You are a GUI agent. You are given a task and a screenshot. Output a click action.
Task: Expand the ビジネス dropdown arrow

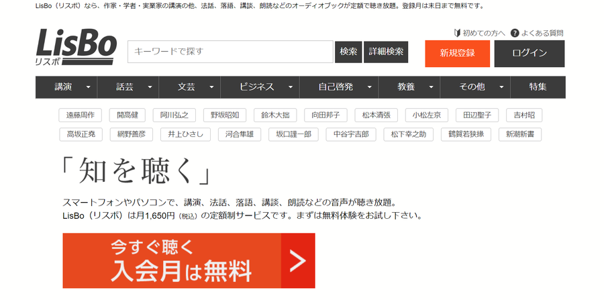pos(291,87)
